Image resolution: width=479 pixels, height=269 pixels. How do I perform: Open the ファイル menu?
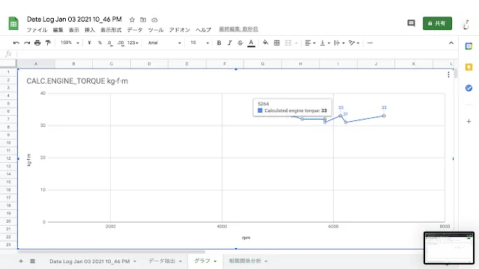(x=37, y=30)
